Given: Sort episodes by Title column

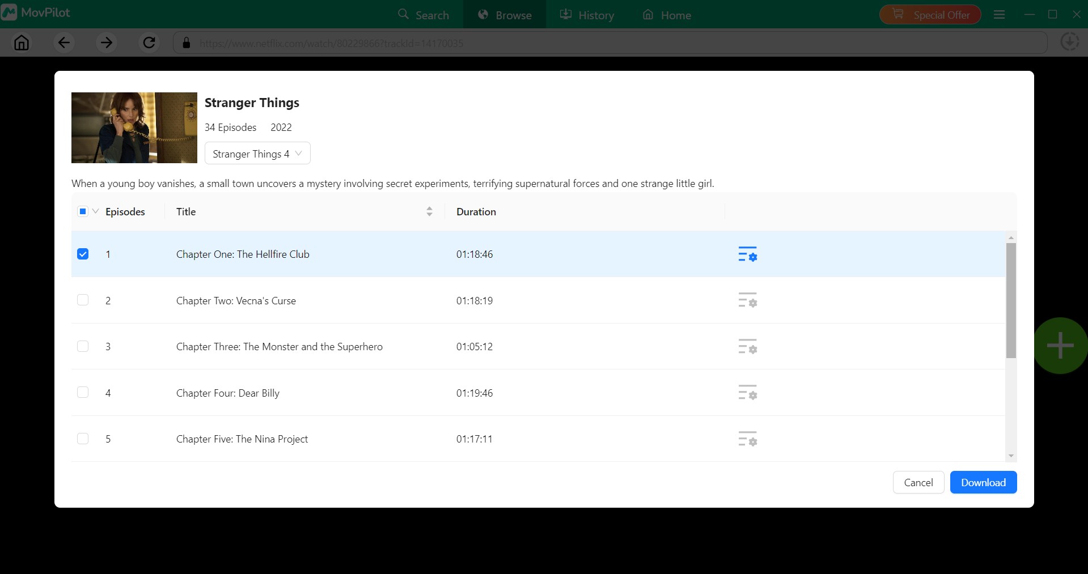Looking at the screenshot, I should [x=429, y=211].
